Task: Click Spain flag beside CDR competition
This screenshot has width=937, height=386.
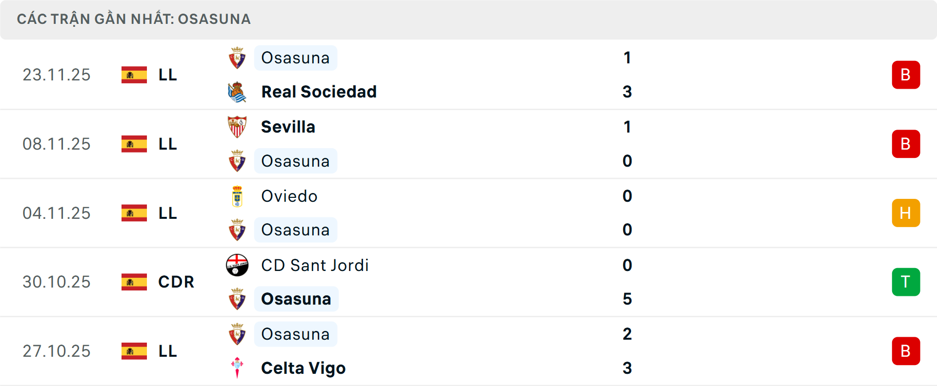Action: pyautogui.click(x=134, y=282)
